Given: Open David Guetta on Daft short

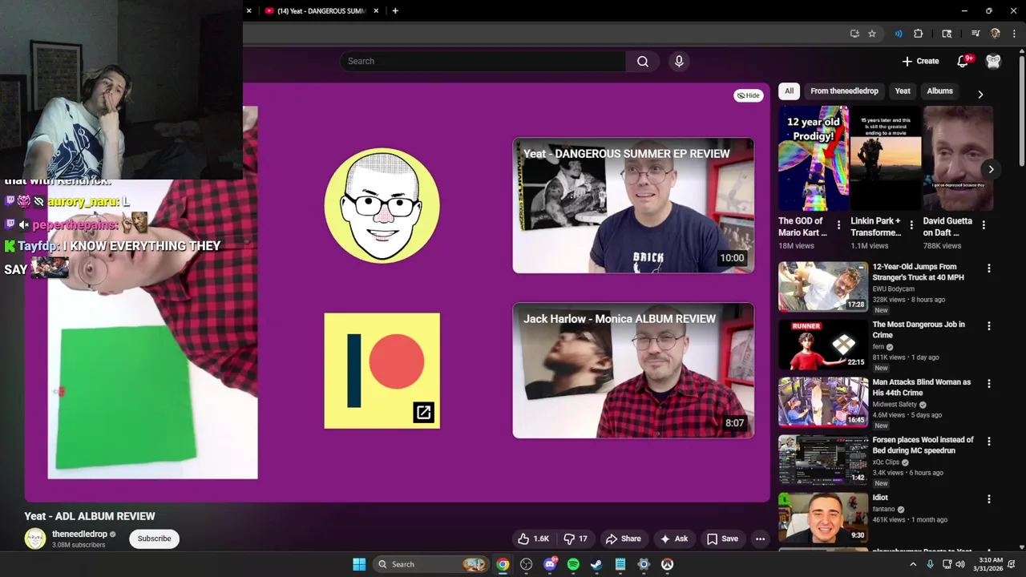Looking at the screenshot, I should 957,159.
